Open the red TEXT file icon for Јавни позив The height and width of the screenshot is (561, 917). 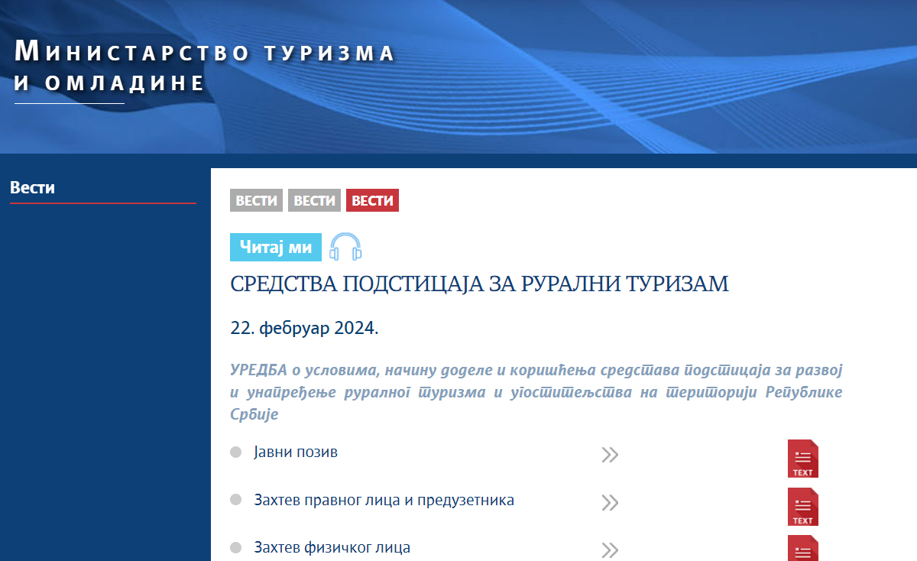pyautogui.click(x=802, y=459)
